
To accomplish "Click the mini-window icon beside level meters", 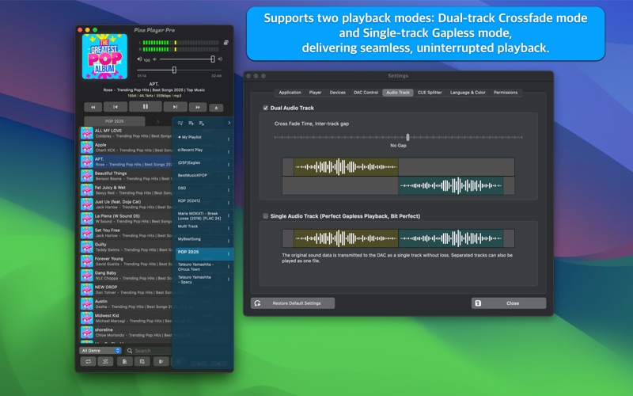I will tap(226, 43).
